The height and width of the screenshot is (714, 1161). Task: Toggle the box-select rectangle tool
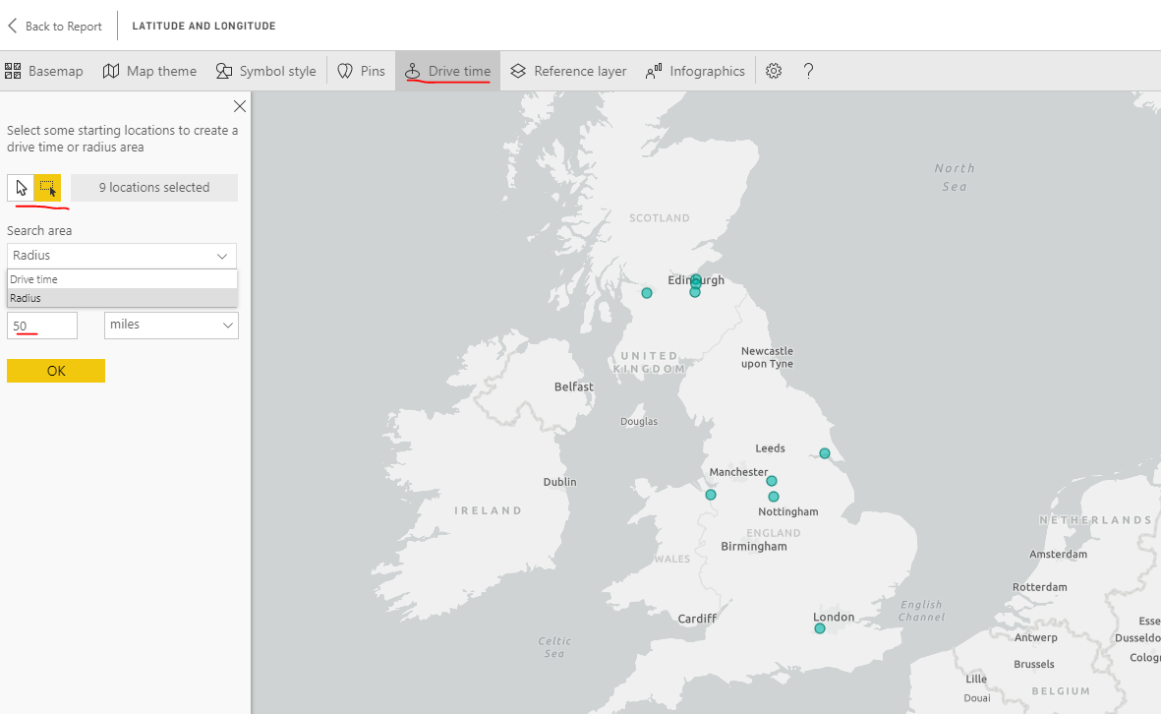click(x=47, y=188)
